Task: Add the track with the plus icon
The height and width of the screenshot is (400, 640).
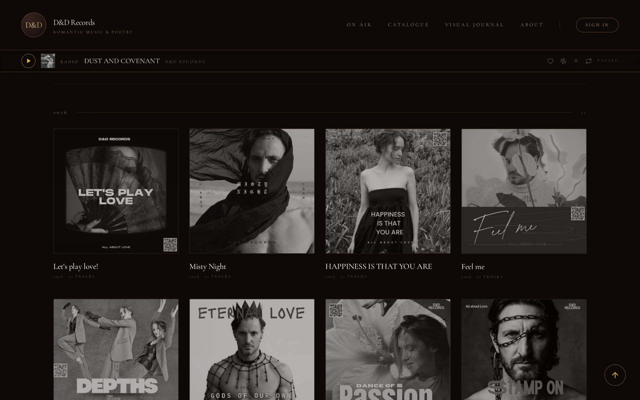Action: coord(576,61)
